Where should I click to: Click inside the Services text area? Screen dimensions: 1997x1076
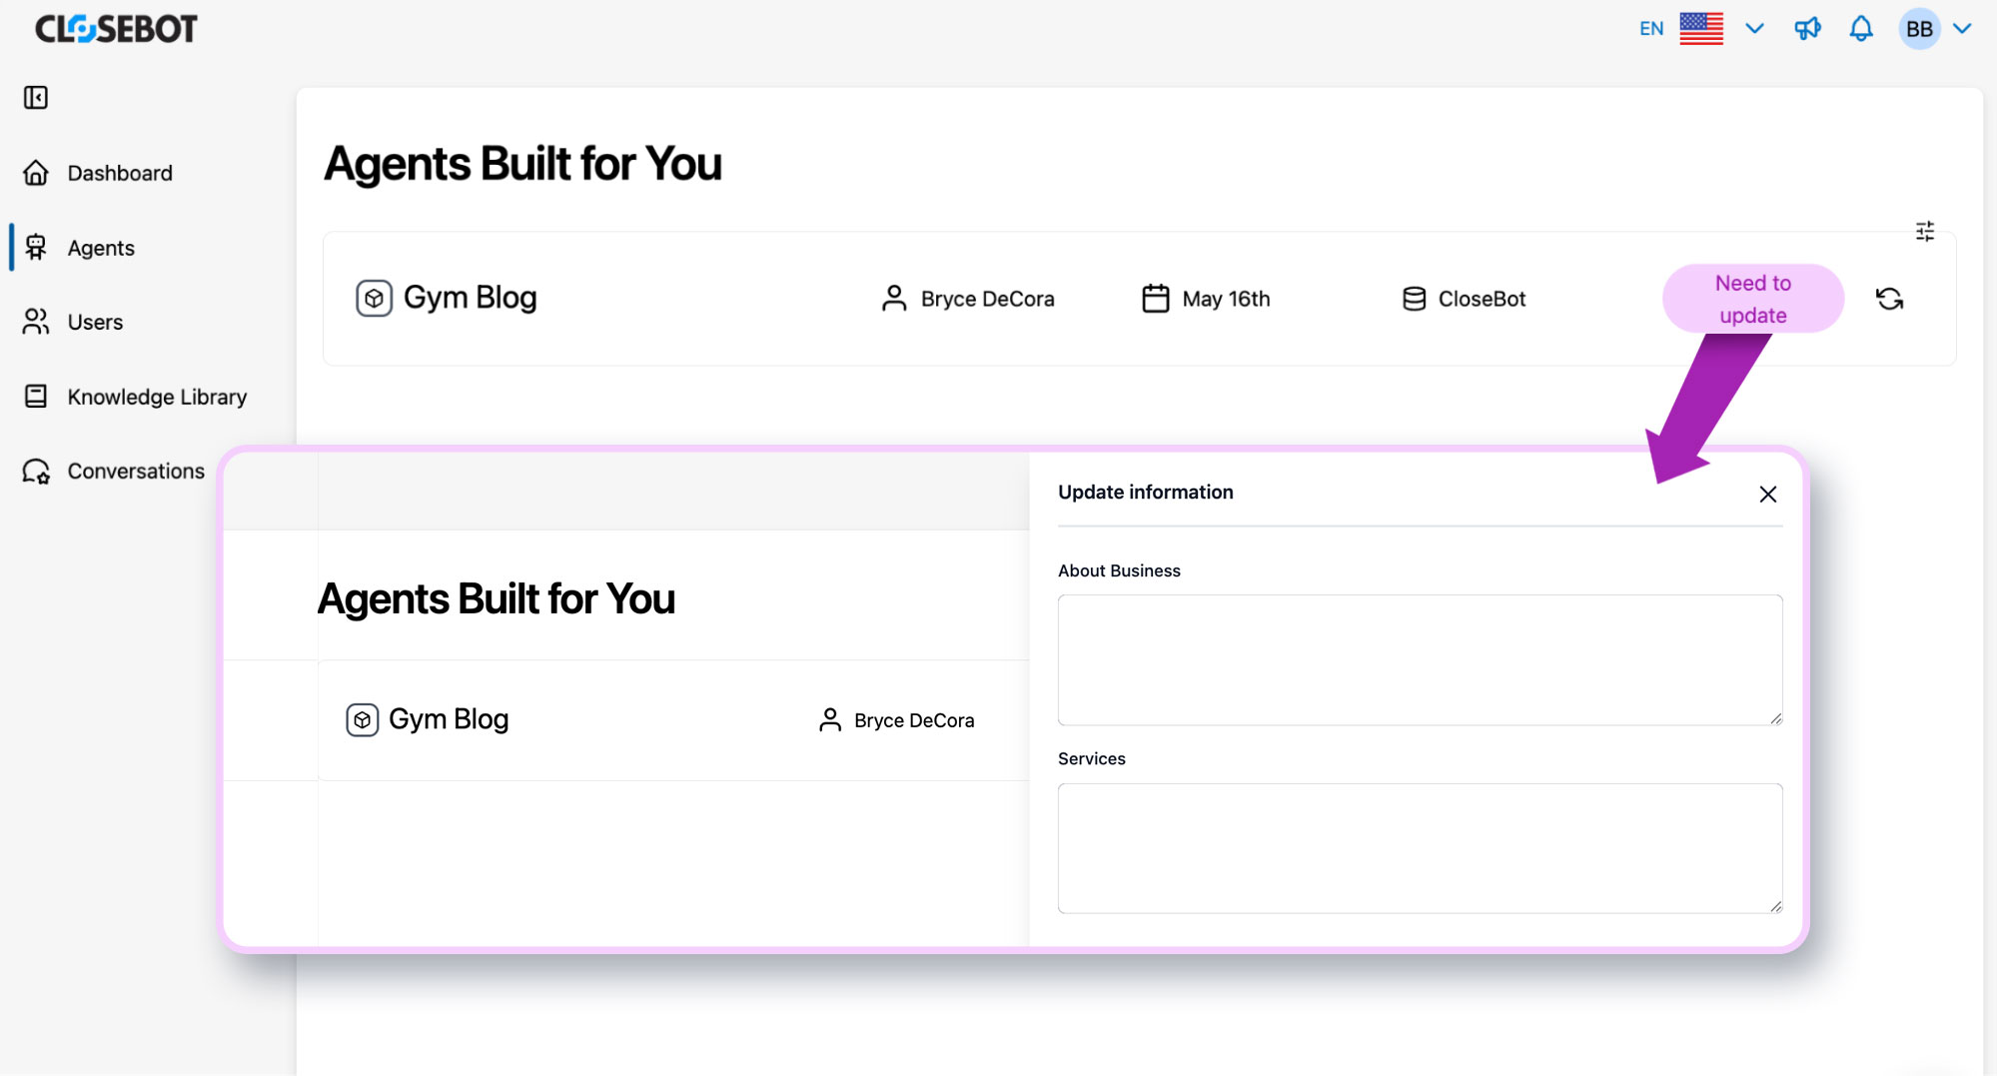1420,848
